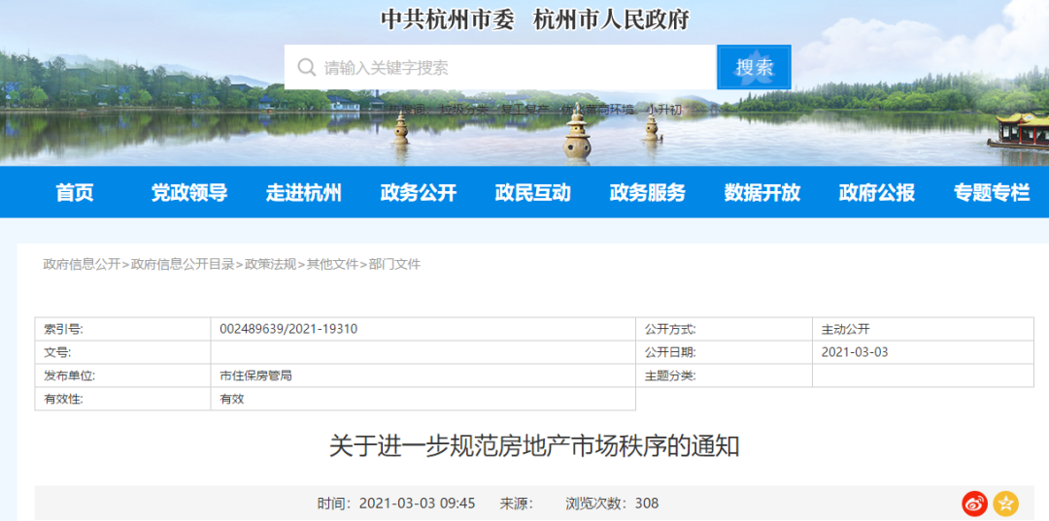The width and height of the screenshot is (1049, 521).
Task: Click the yellow star favorite icon
Action: click(x=1005, y=504)
